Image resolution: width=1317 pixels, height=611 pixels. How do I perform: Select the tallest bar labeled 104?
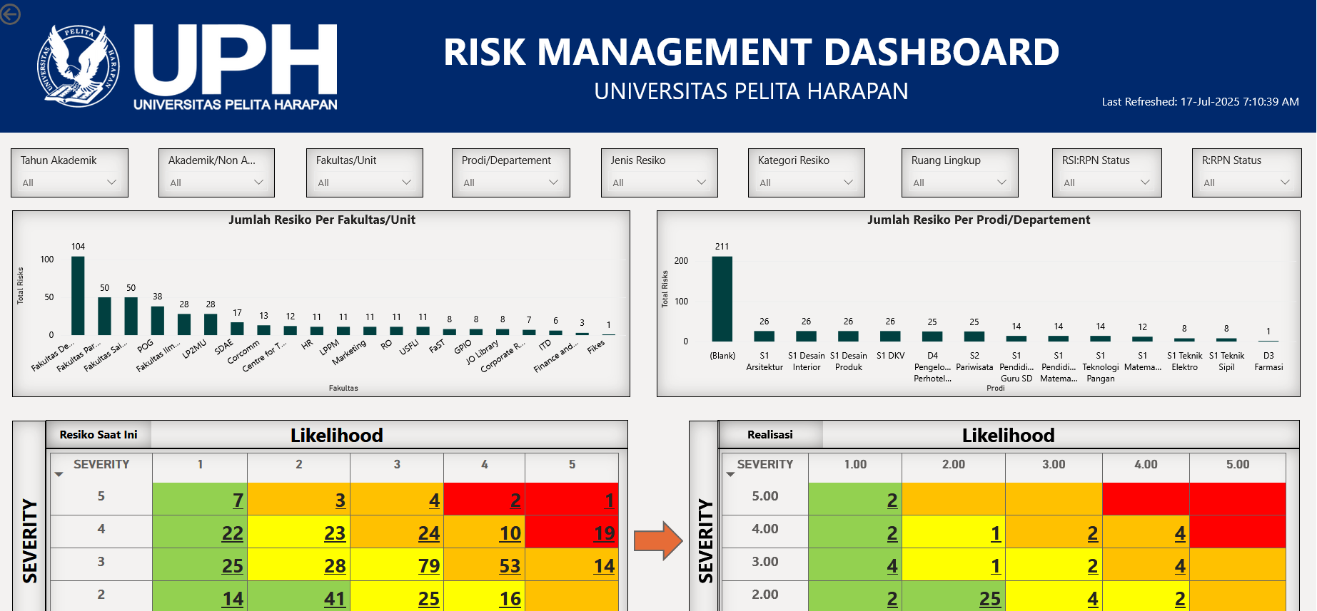click(x=78, y=295)
